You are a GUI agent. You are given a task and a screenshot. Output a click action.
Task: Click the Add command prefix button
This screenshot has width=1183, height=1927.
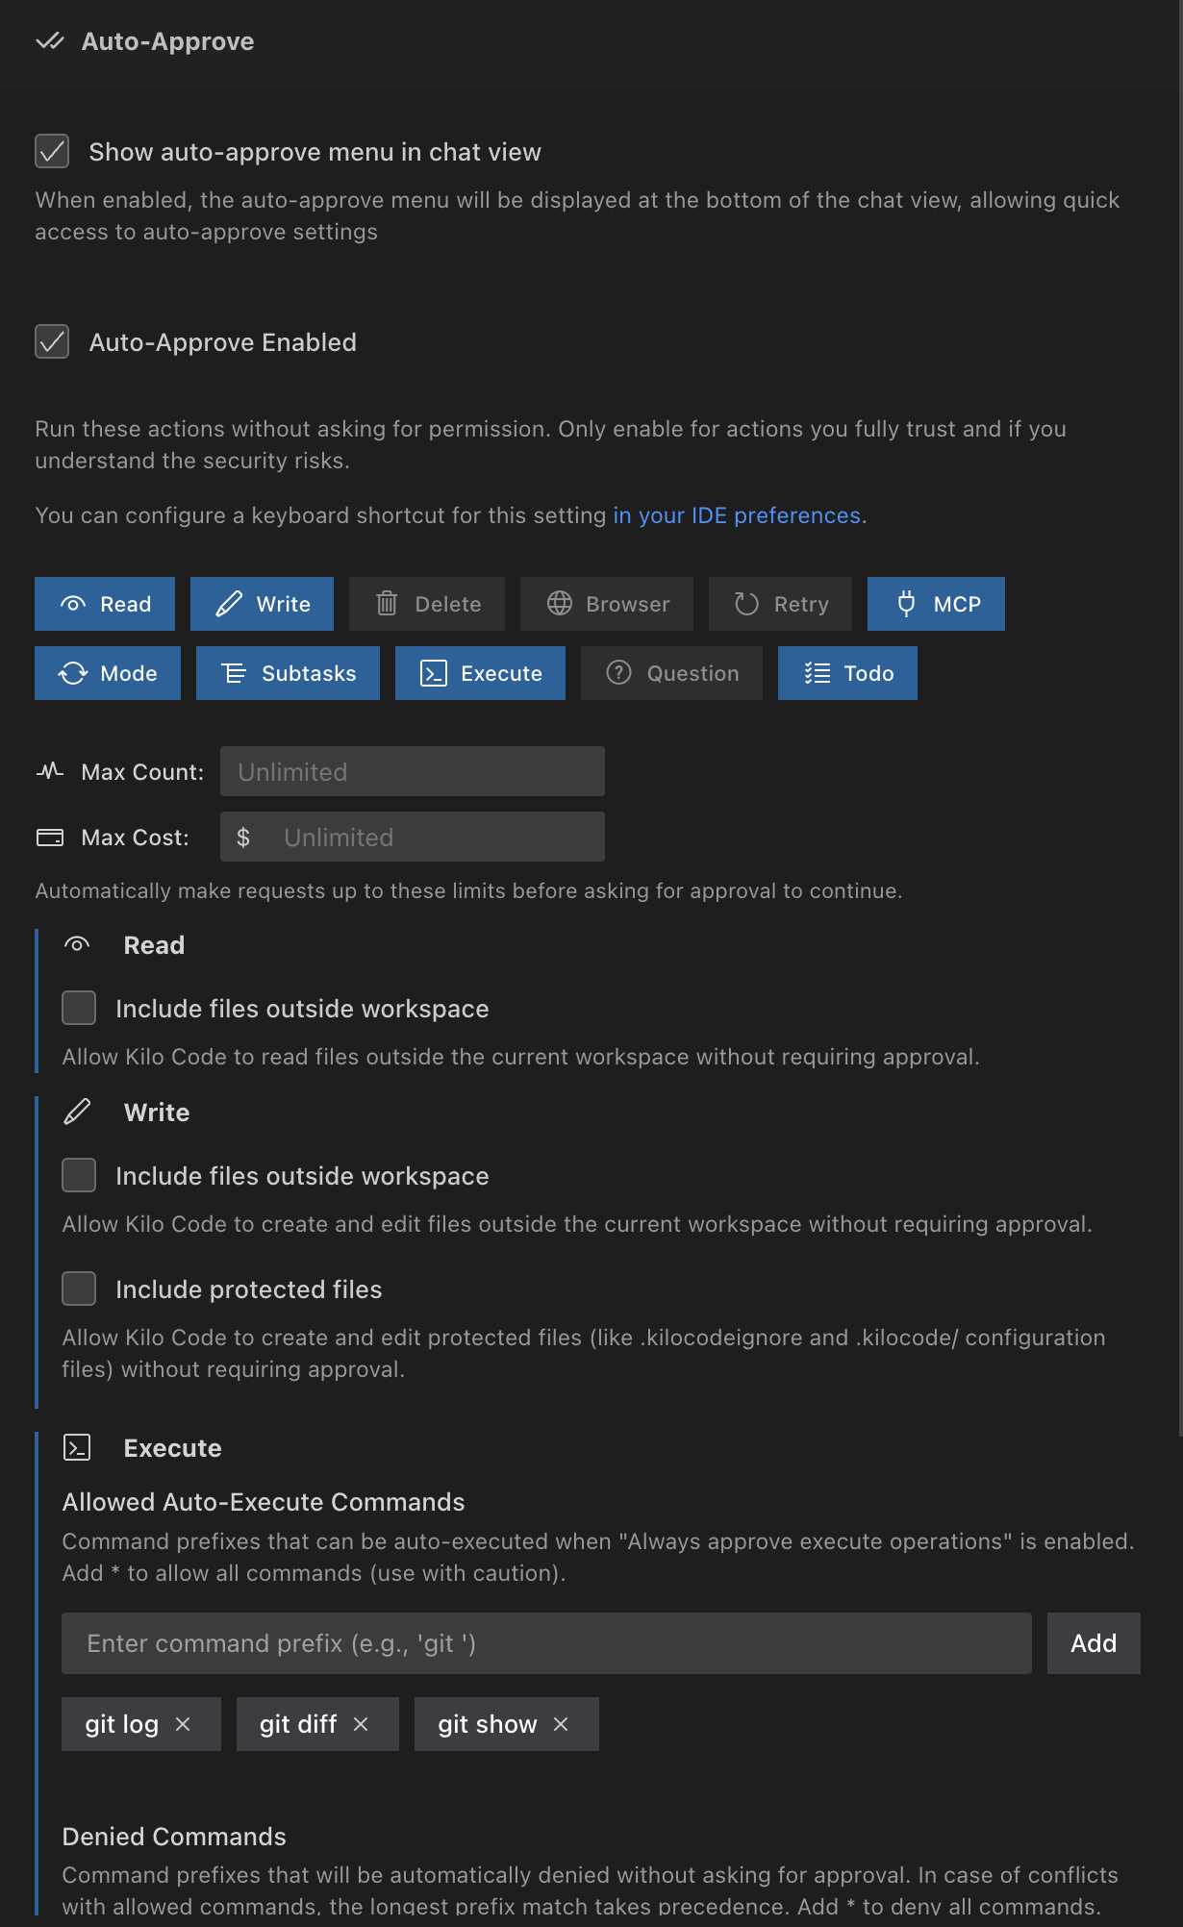point(1094,1643)
